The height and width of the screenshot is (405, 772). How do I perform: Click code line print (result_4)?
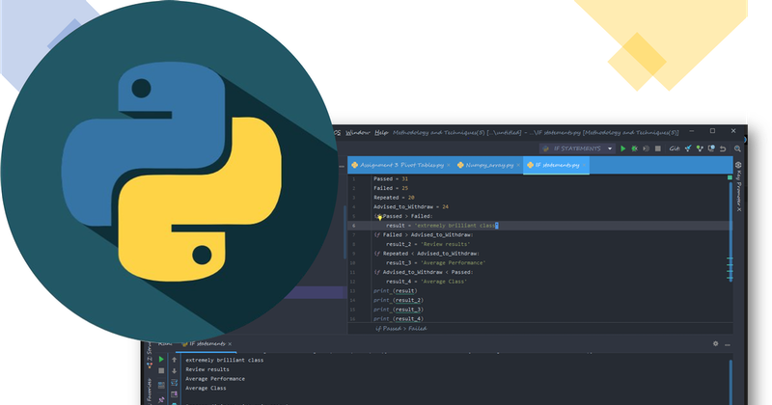pos(398,319)
